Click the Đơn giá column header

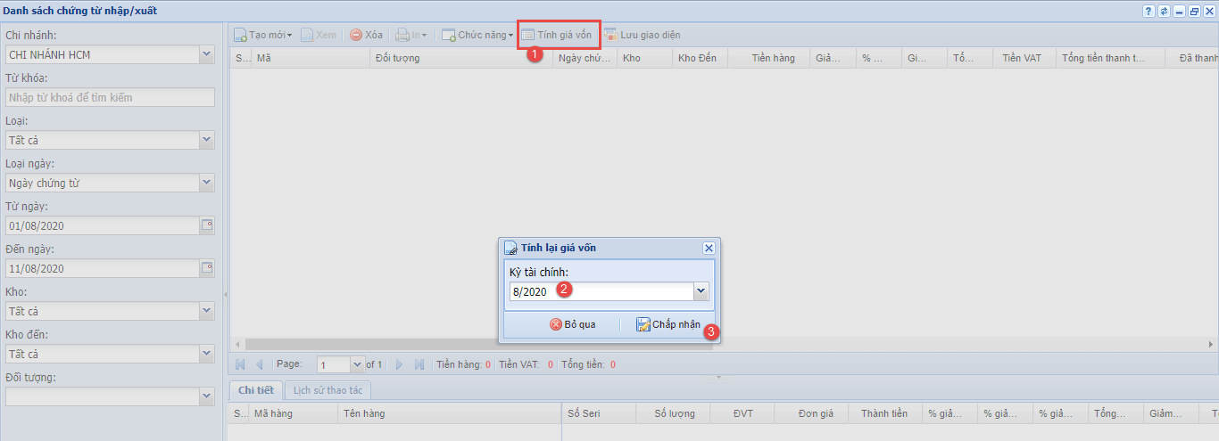click(811, 413)
